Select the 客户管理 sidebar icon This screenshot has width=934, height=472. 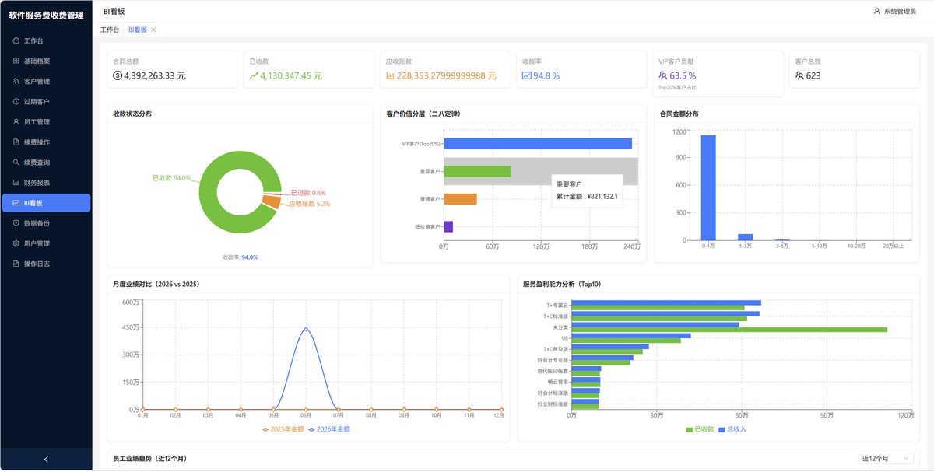click(x=16, y=81)
